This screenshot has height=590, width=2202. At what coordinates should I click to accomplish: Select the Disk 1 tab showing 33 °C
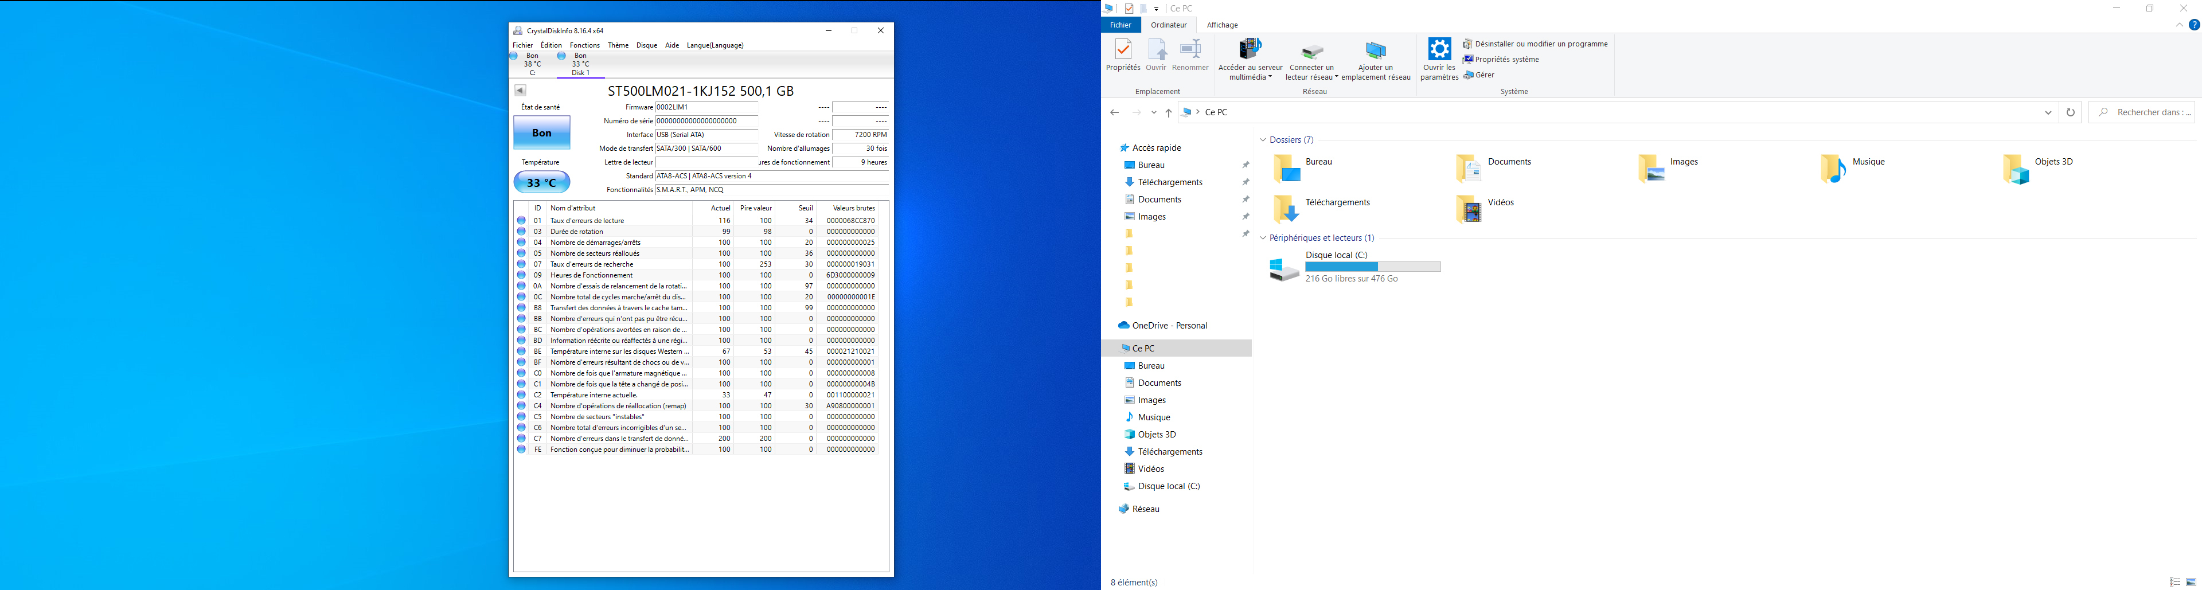(580, 64)
